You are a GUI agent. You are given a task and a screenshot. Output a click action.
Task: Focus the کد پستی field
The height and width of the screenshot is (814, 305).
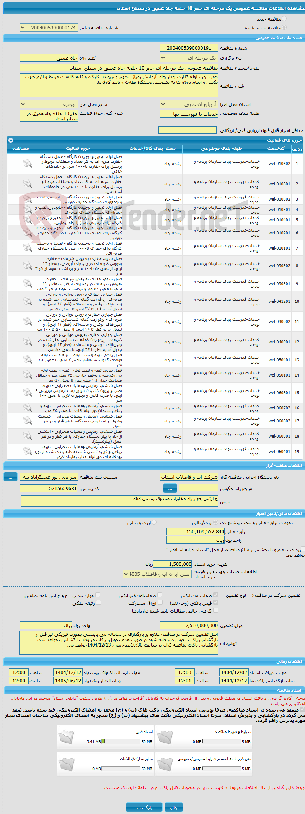[49, 488]
